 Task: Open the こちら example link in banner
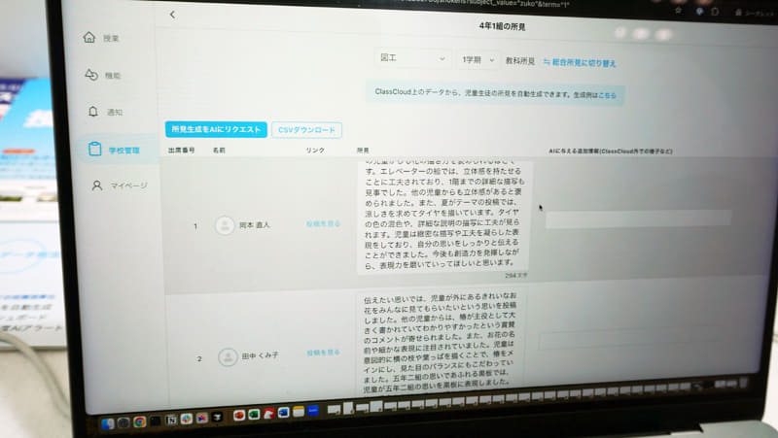(607, 95)
